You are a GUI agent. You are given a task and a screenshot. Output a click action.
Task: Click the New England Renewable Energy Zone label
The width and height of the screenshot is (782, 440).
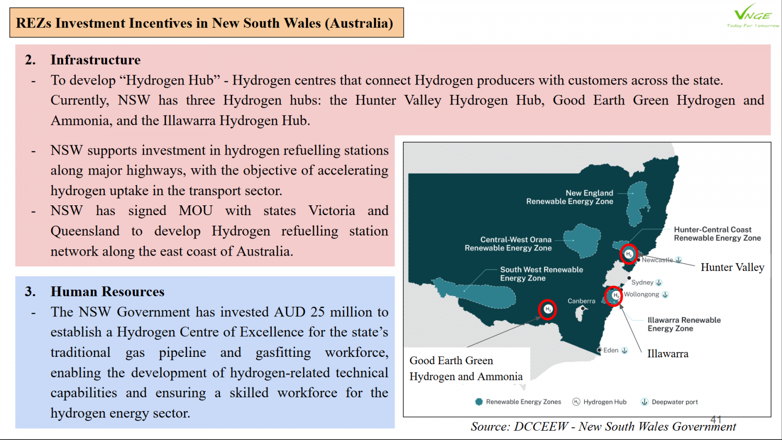[569, 197]
